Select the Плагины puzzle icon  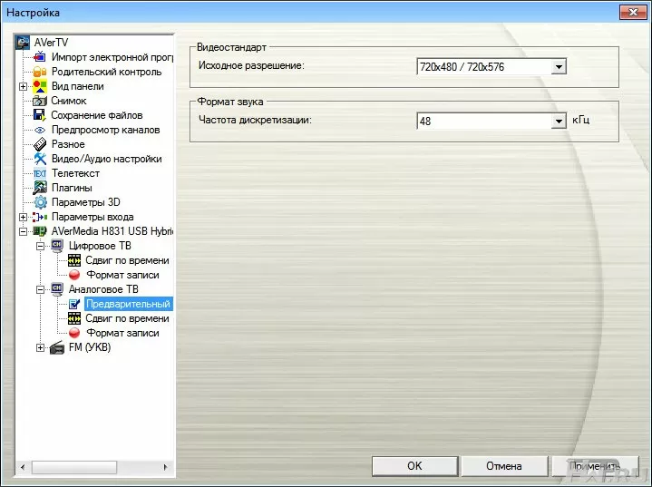40,188
